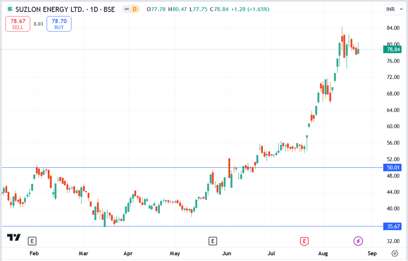Image resolution: width=408 pixels, height=261 pixels.
Task: Click the SELL 78.67 button
Action: (x=18, y=24)
